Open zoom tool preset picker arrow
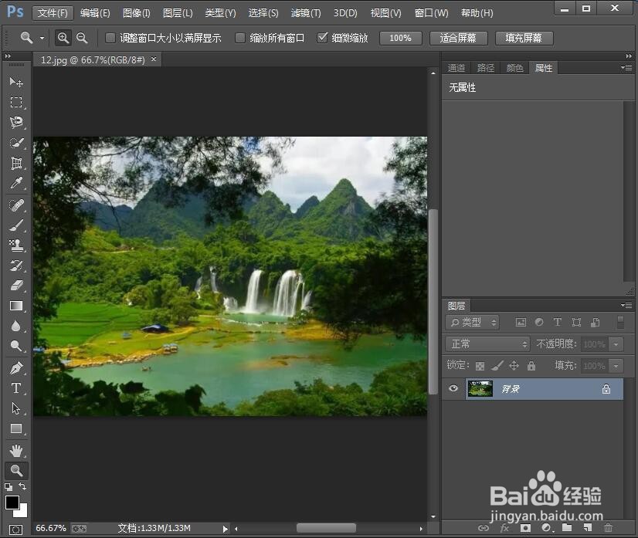The image size is (638, 538). click(42, 39)
